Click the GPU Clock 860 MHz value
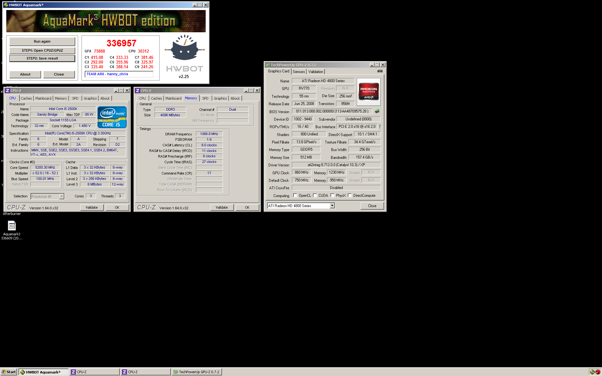 [x=302, y=172]
